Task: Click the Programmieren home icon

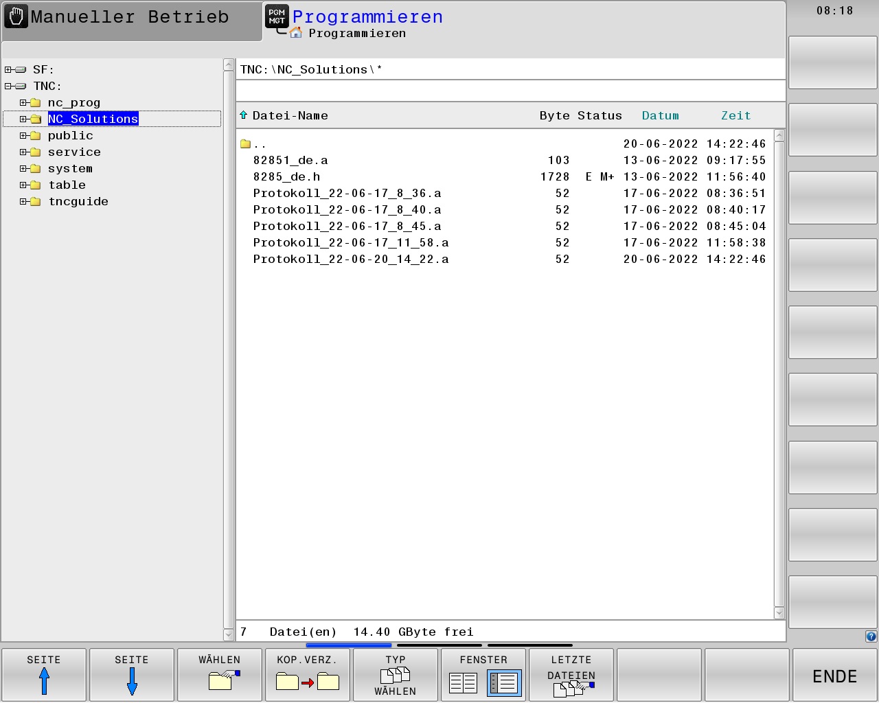Action: [x=296, y=32]
